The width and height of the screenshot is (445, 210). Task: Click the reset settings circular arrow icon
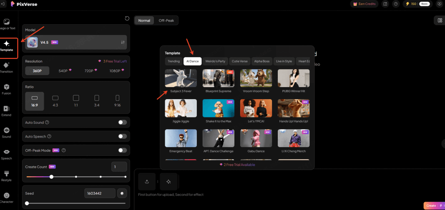coord(127,18)
